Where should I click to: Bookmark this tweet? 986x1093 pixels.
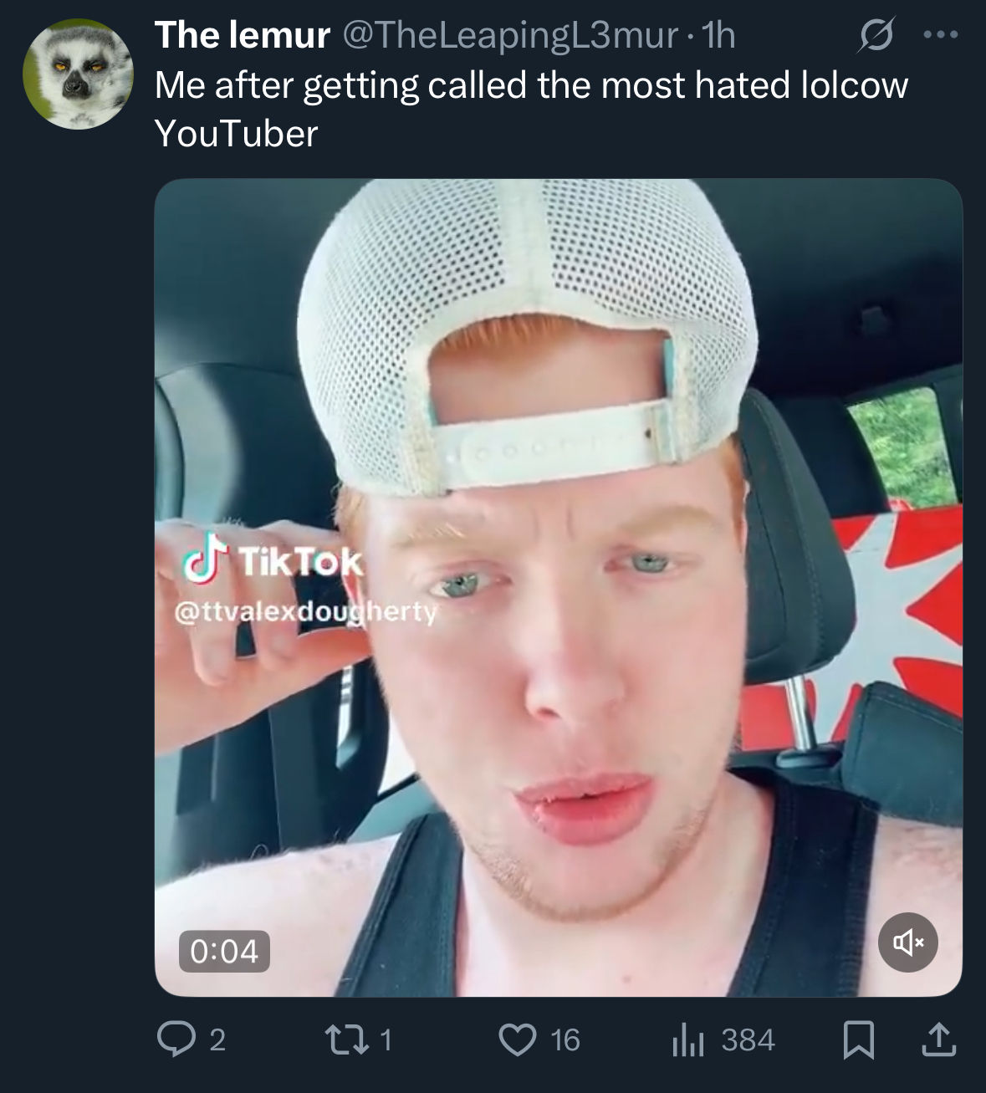click(859, 1039)
